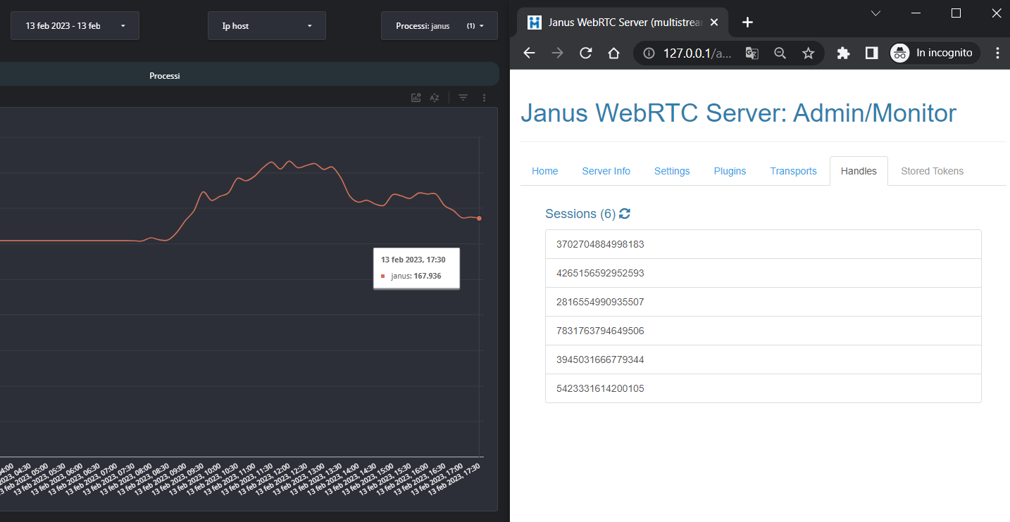Image resolution: width=1010 pixels, height=522 pixels.
Task: Reload the Janus Admin page
Action: 585,53
